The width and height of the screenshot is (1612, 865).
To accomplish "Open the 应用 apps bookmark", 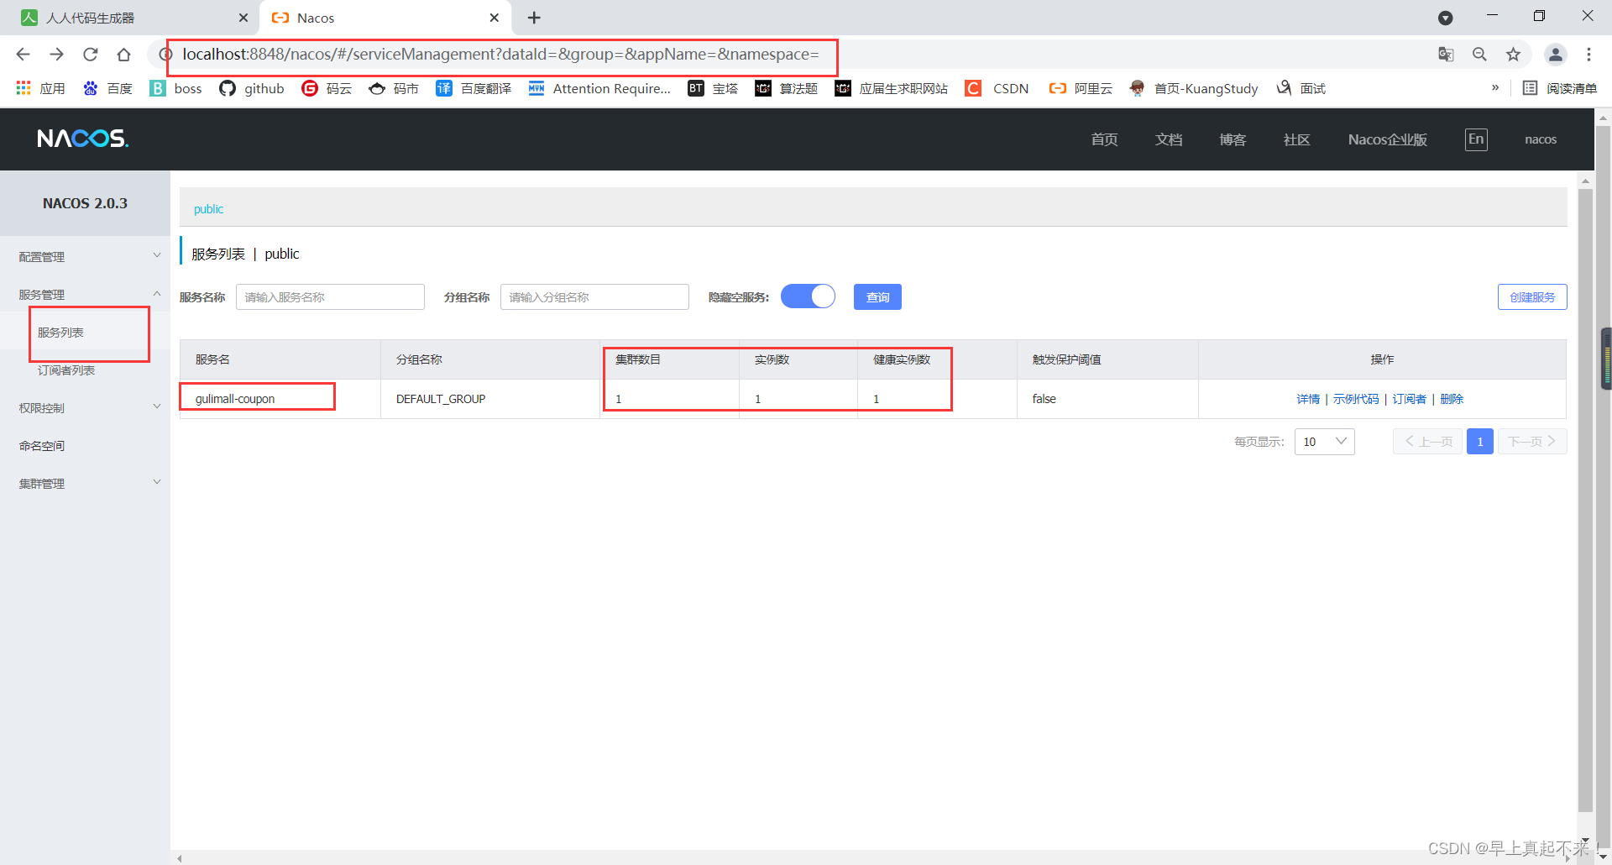I will pos(40,88).
